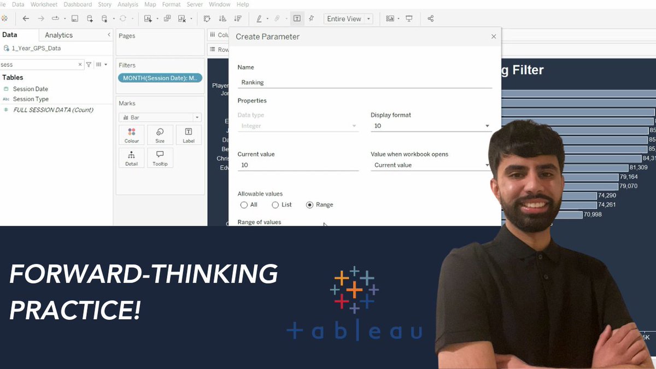Click the Size marks card button

point(160,135)
